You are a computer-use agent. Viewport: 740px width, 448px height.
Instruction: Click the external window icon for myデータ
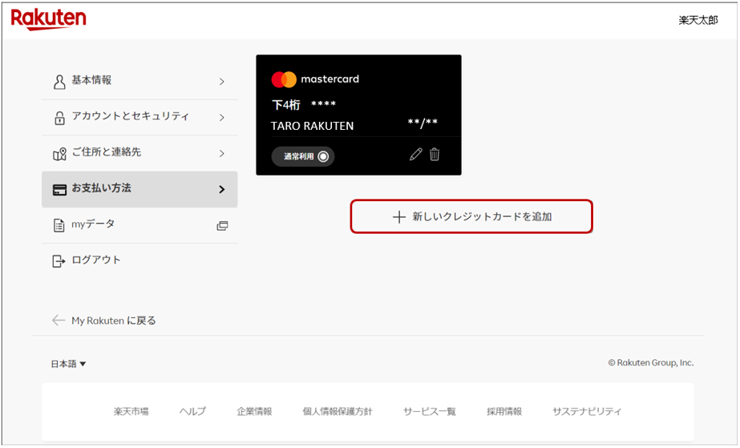[x=222, y=226]
